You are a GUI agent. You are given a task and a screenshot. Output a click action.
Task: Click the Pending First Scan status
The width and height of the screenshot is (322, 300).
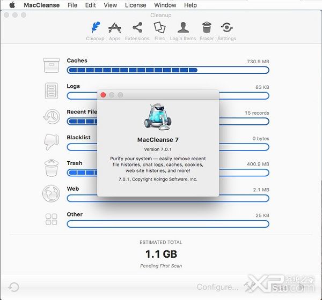click(161, 266)
